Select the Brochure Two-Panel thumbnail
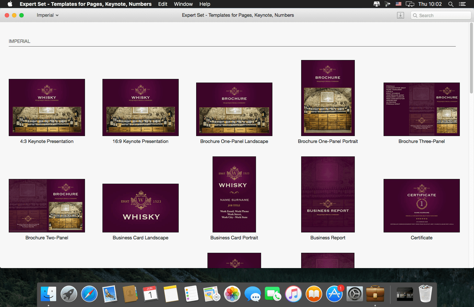The width and height of the screenshot is (474, 307). (x=47, y=206)
